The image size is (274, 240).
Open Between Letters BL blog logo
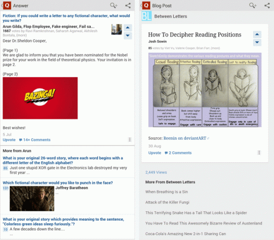pyautogui.click(x=147, y=16)
